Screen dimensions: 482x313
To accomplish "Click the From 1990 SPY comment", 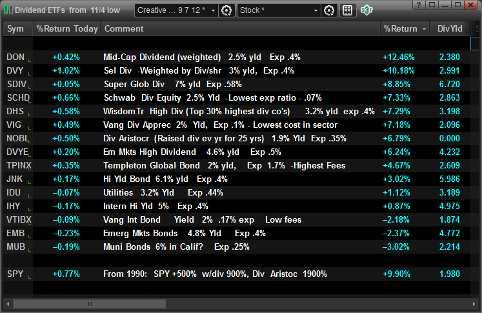I will (x=215, y=274).
